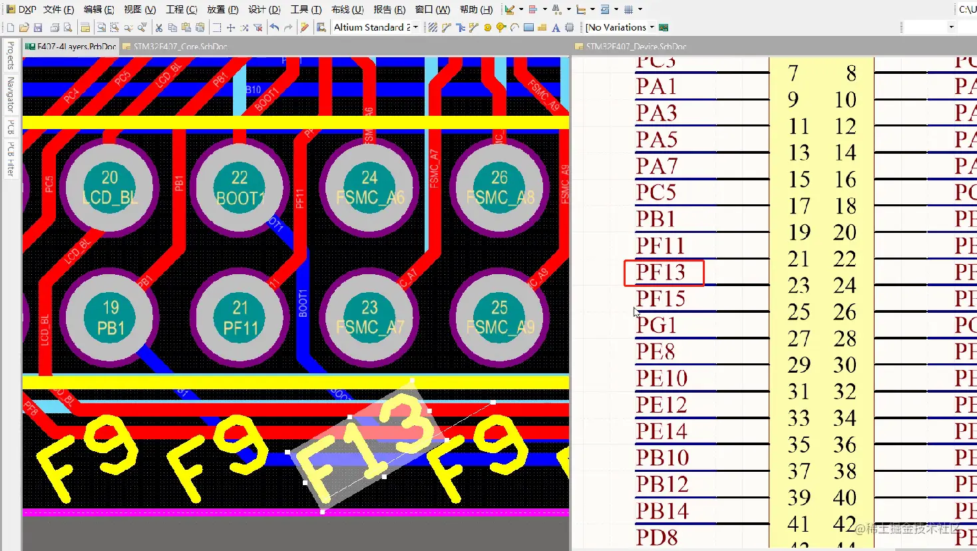The image size is (977, 551).
Task: Activate the Select Area rectangle tool
Action: (x=217, y=27)
